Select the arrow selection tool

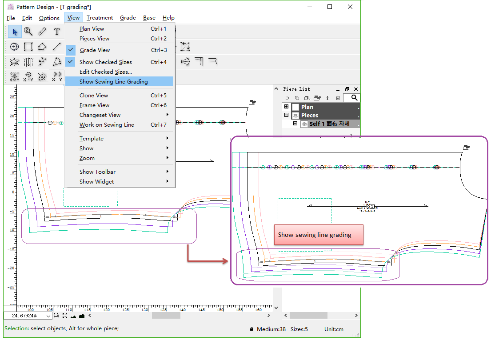[15, 32]
